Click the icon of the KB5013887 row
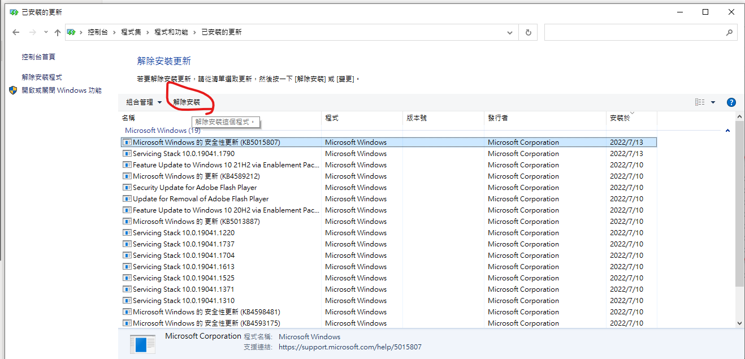This screenshot has height=359, width=745. pyautogui.click(x=127, y=222)
